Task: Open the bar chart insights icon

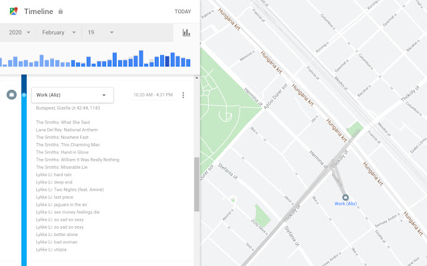Action: click(186, 33)
